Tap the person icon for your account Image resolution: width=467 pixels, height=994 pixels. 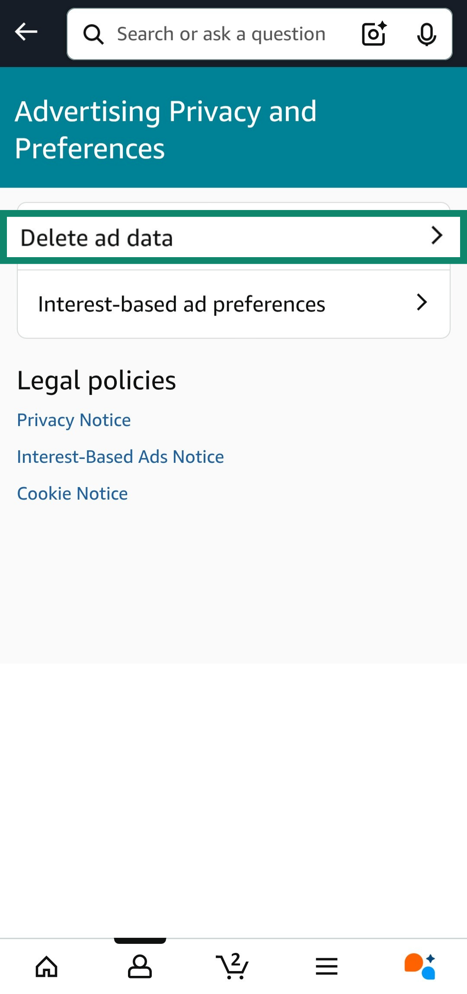tap(139, 967)
